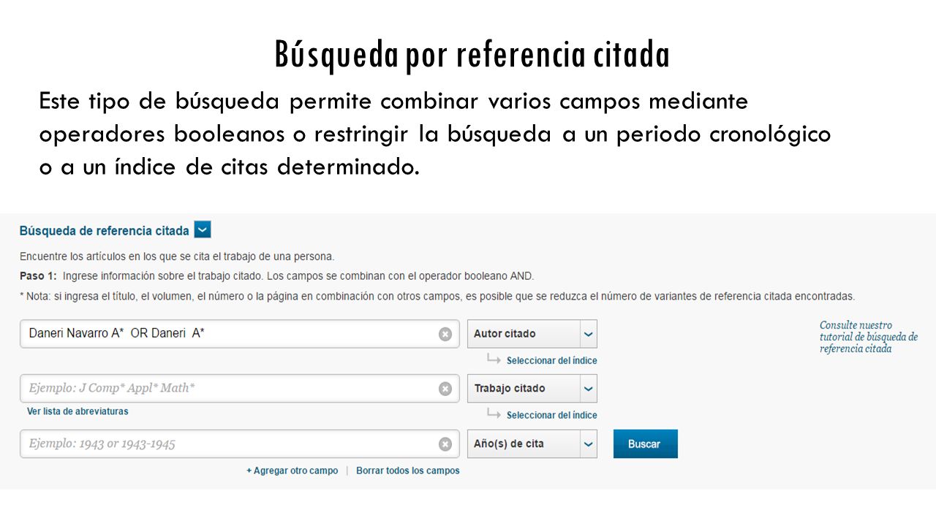
Task: Click '+ Agregar otro campo'
Action: 292,471
